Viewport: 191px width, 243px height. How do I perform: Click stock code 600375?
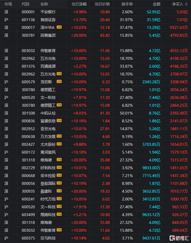[28, 238]
